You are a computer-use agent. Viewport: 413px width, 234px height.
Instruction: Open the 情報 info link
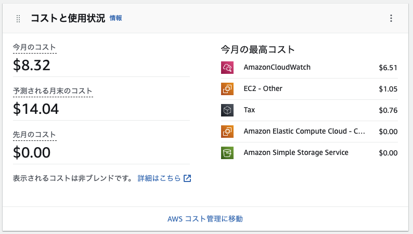click(115, 18)
